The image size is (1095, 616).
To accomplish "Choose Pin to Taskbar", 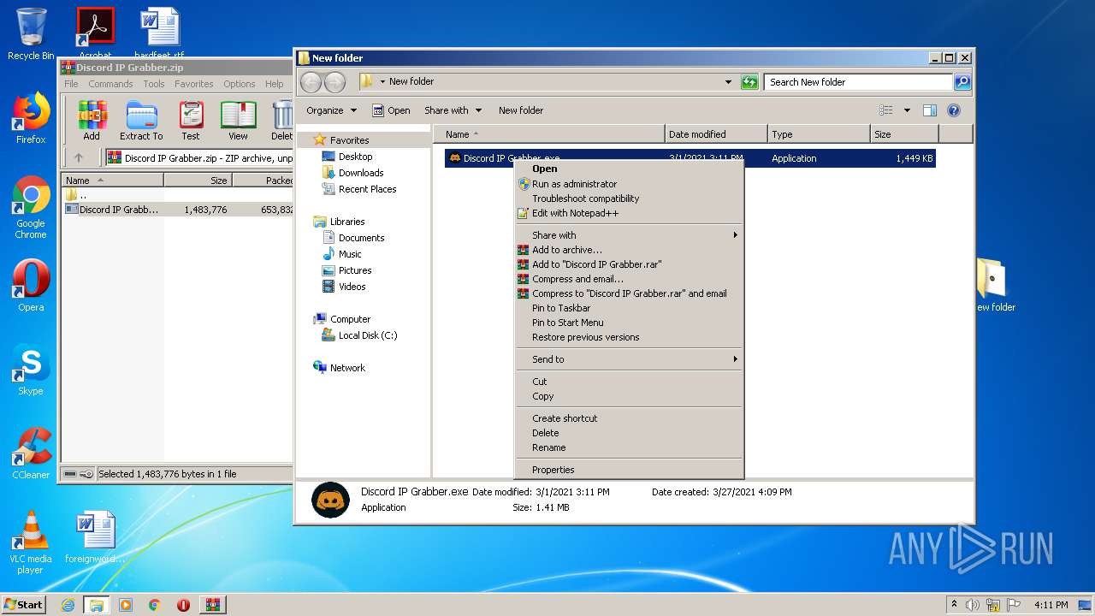I will [629, 308].
